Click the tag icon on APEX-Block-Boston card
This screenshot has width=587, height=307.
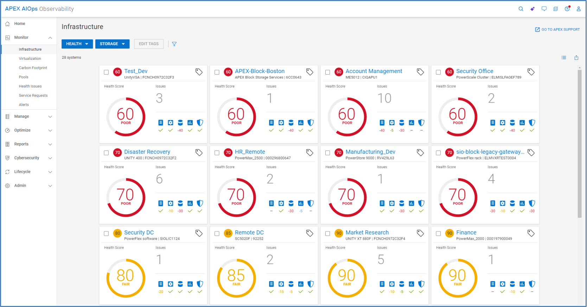click(x=310, y=72)
